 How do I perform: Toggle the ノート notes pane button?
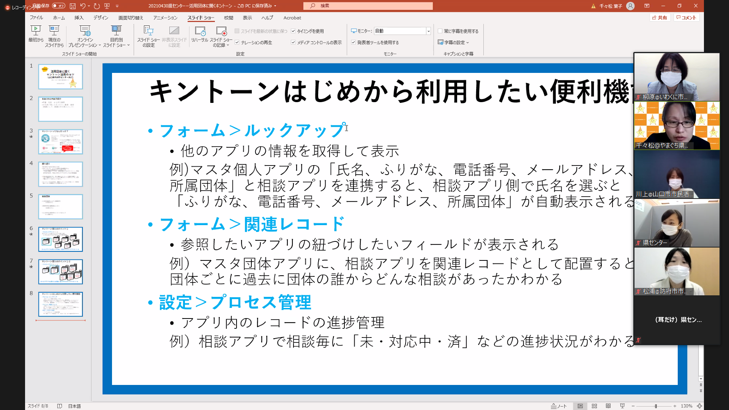point(559,406)
